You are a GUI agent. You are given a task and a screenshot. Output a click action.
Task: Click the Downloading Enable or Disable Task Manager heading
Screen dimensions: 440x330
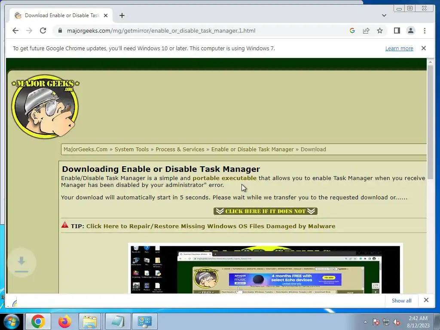click(161, 169)
